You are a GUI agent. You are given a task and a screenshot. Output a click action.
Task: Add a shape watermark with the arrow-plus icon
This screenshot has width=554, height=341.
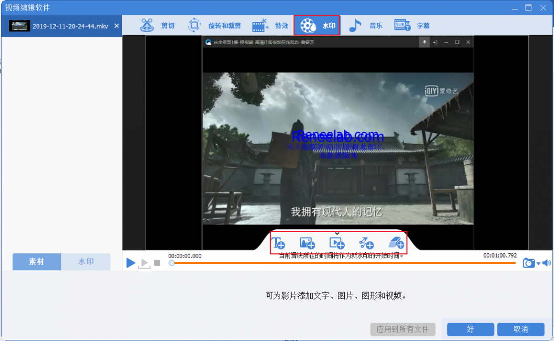(x=366, y=243)
